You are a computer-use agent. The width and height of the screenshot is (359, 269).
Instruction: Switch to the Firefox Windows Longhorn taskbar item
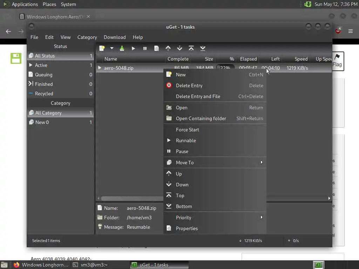point(41,265)
